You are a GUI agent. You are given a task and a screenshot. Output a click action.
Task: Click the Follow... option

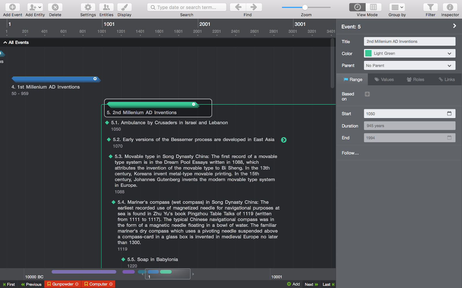(x=350, y=153)
